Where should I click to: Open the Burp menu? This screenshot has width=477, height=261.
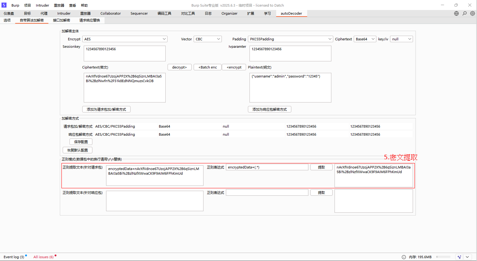coord(15,6)
